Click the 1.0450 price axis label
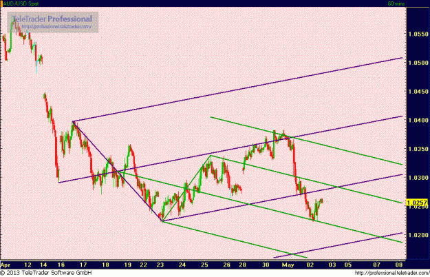 tap(418, 92)
